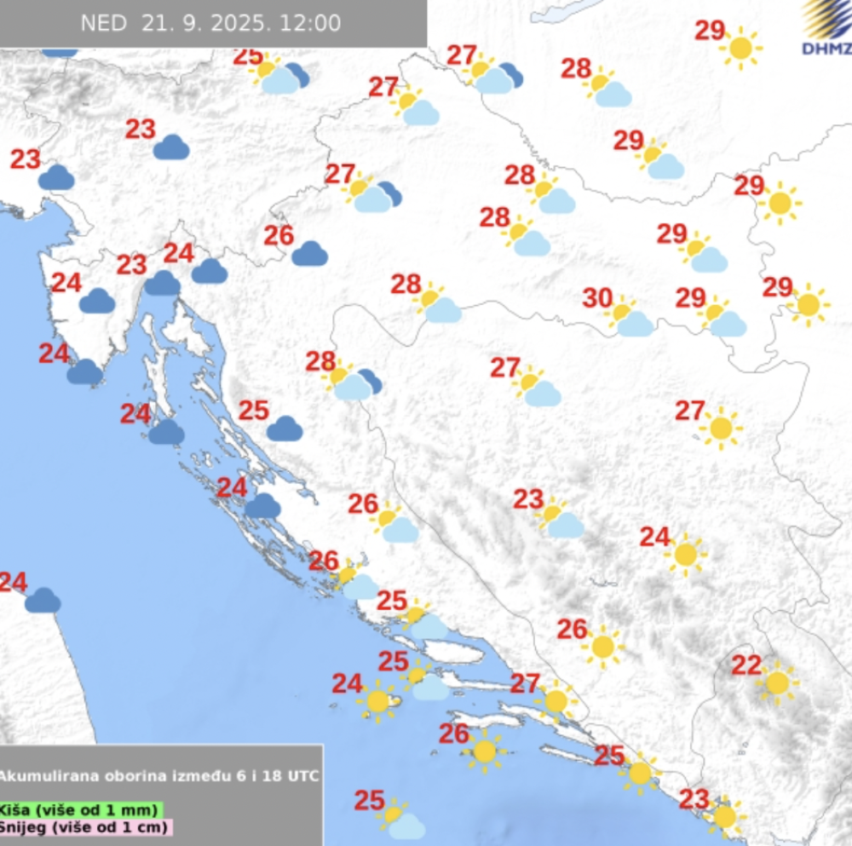The width and height of the screenshot is (852, 846).
Task: Click the sun icon beside 23
Action: pos(724,817)
